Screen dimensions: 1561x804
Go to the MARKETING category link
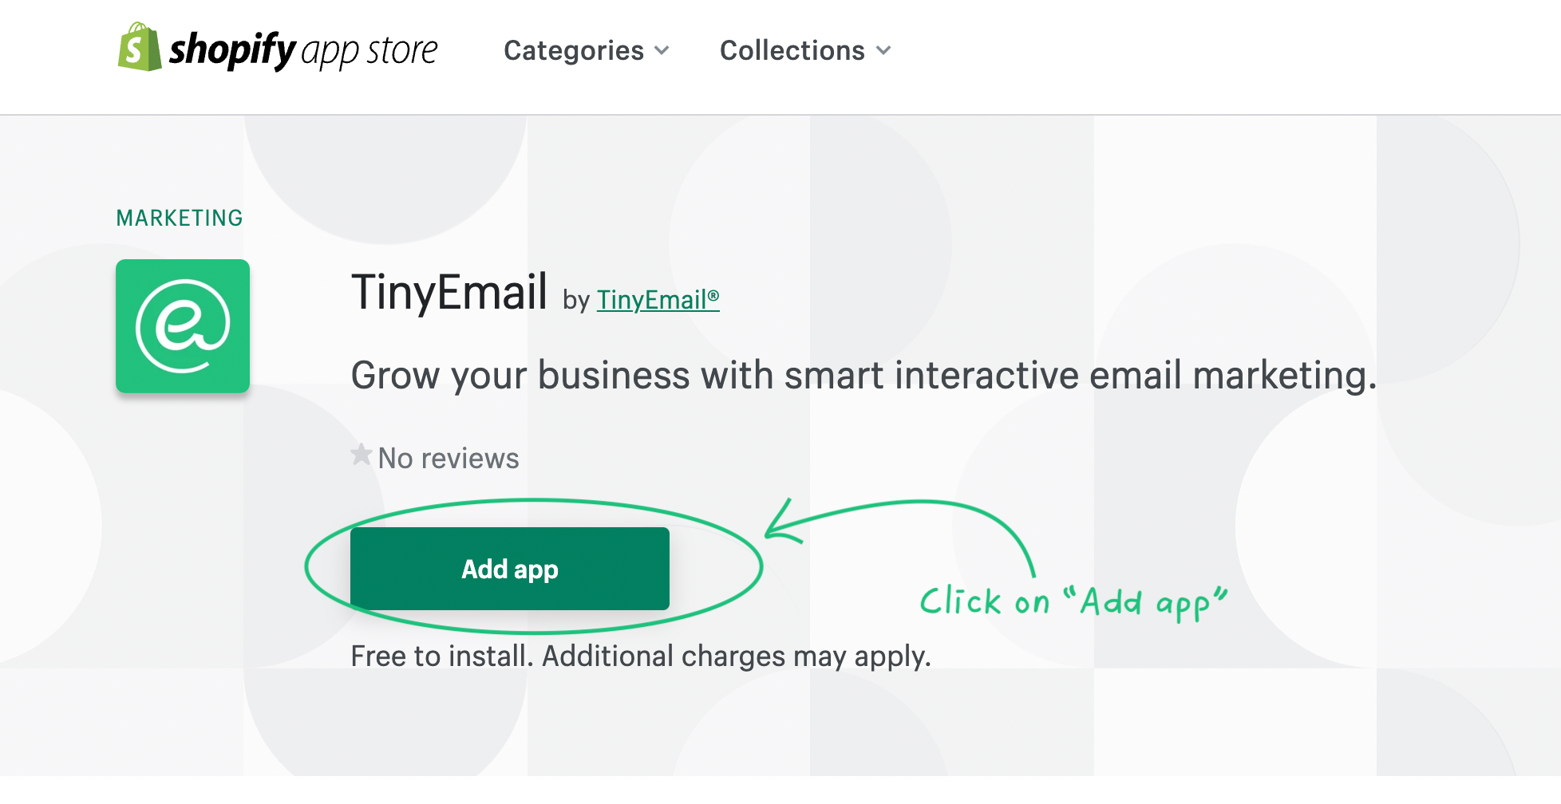pos(180,219)
